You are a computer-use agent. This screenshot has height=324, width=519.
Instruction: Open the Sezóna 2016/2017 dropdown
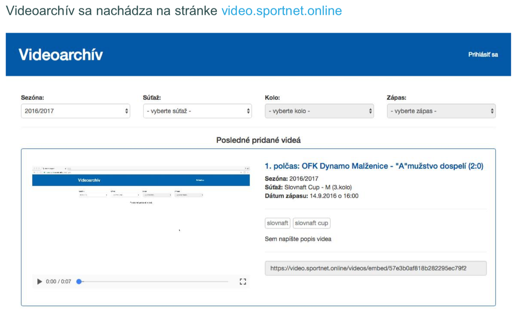(x=76, y=111)
